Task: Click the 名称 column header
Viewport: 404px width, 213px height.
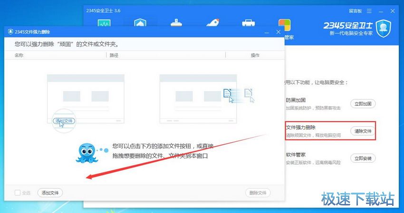Action: [x=19, y=56]
